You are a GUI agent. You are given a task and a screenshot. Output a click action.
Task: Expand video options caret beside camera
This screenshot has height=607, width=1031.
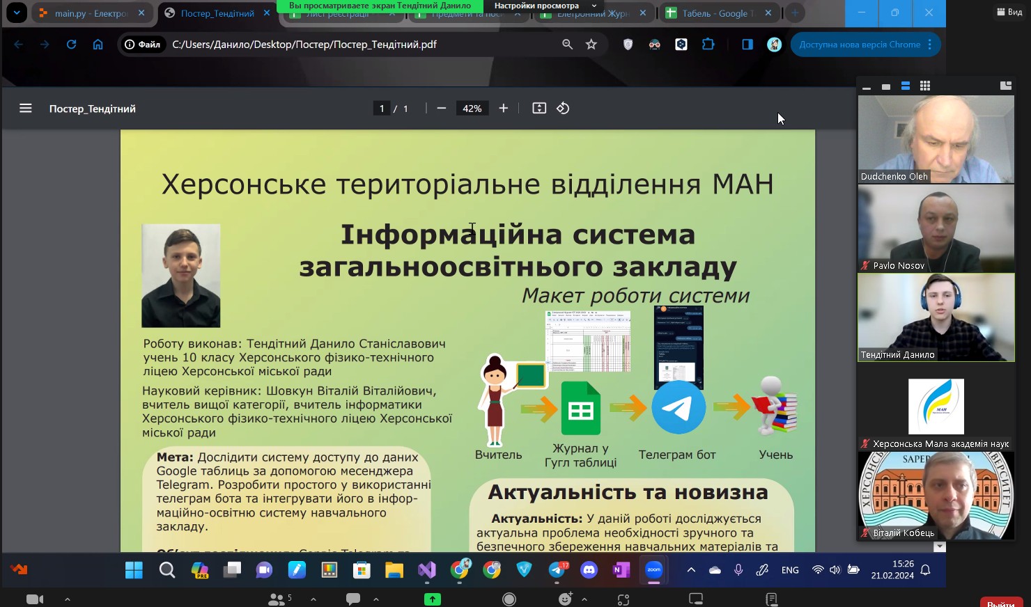point(68,599)
